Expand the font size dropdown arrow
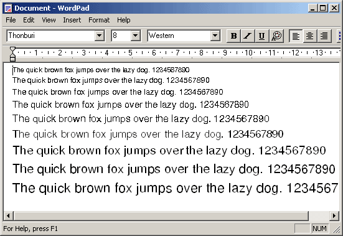343x236 pixels. click(x=136, y=35)
